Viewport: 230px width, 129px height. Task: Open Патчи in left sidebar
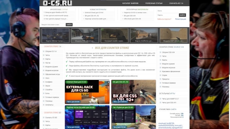[x=48, y=63]
